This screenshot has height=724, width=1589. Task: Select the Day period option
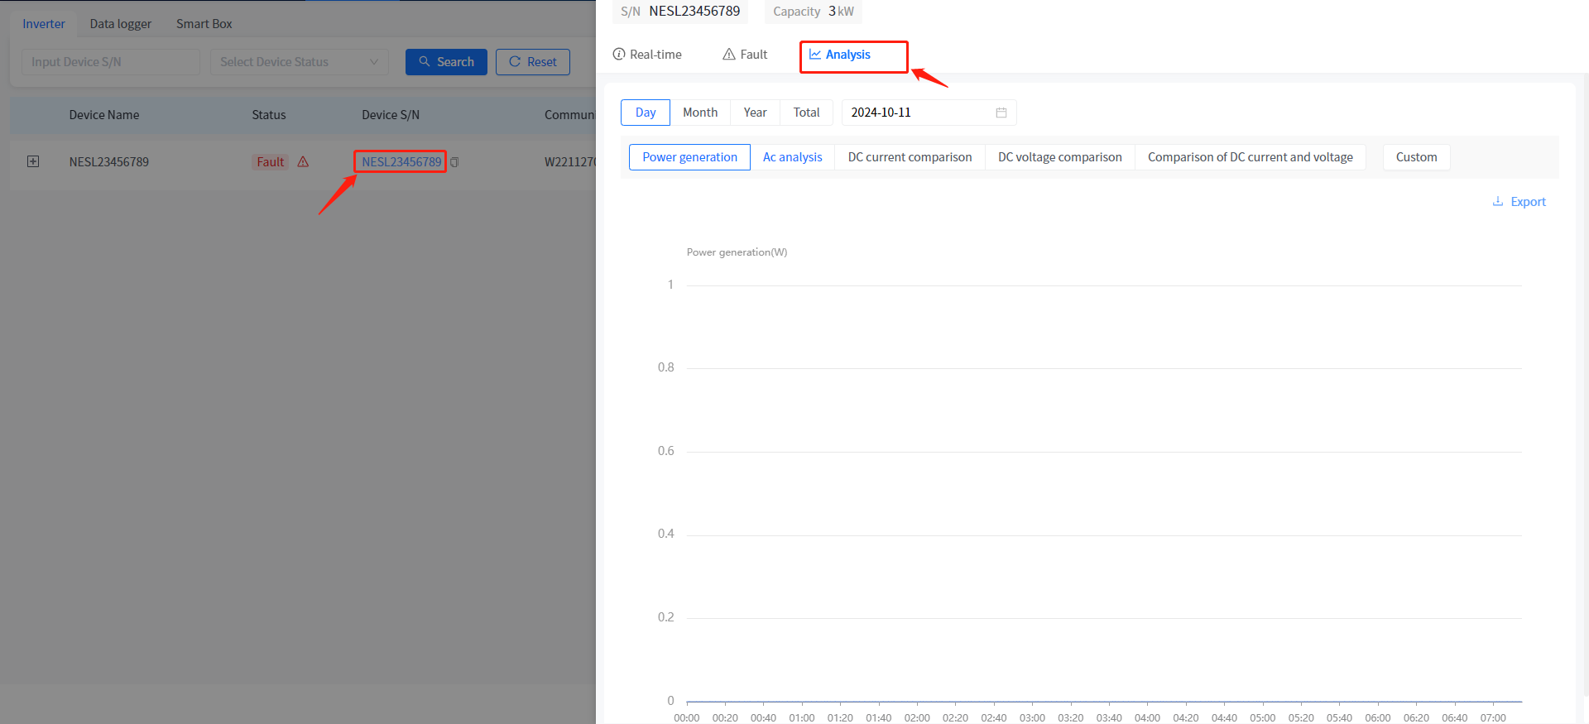(646, 113)
